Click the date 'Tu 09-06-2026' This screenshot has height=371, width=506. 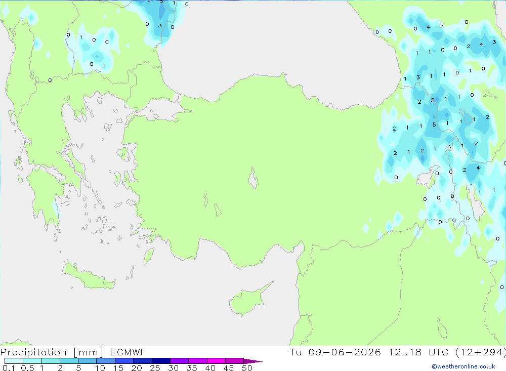coord(335,352)
